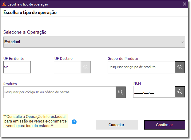Screen dimensions: 191x140
Task: Click the UF Destino search magnifier icon
Action: tap(86, 67)
